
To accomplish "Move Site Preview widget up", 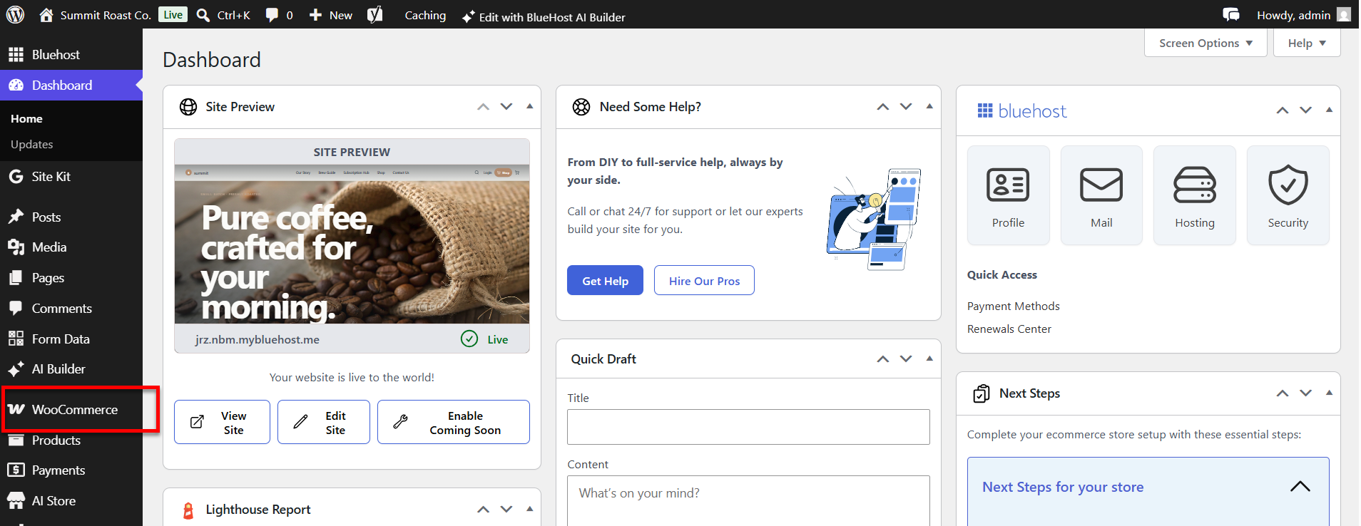I will pyautogui.click(x=484, y=107).
